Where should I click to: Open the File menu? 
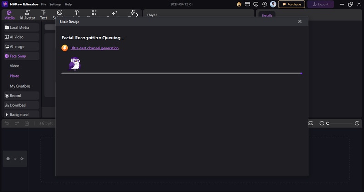pyautogui.click(x=43, y=4)
